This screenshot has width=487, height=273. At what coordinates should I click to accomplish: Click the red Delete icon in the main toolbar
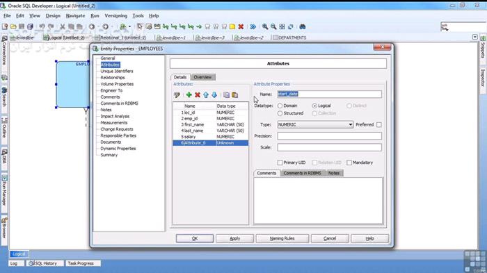tap(241, 26)
